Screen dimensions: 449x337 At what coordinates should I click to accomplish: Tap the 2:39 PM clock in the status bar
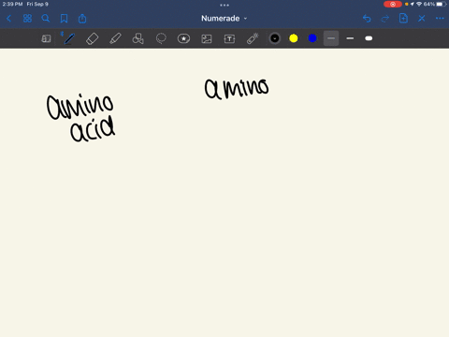12,4
